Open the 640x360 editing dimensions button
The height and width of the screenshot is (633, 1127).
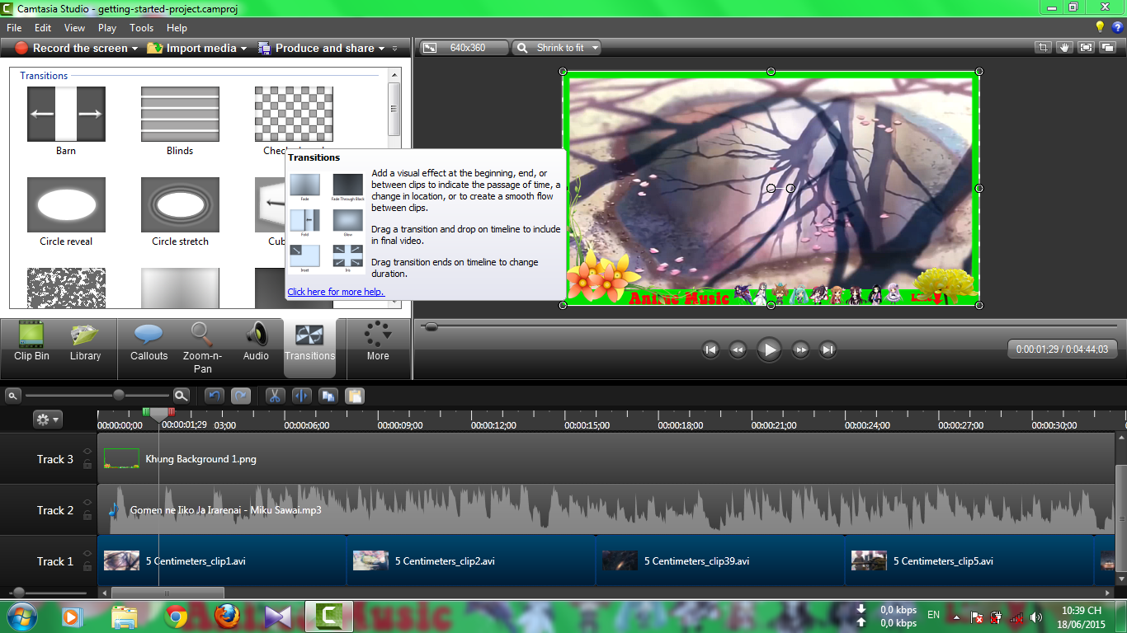pos(463,48)
